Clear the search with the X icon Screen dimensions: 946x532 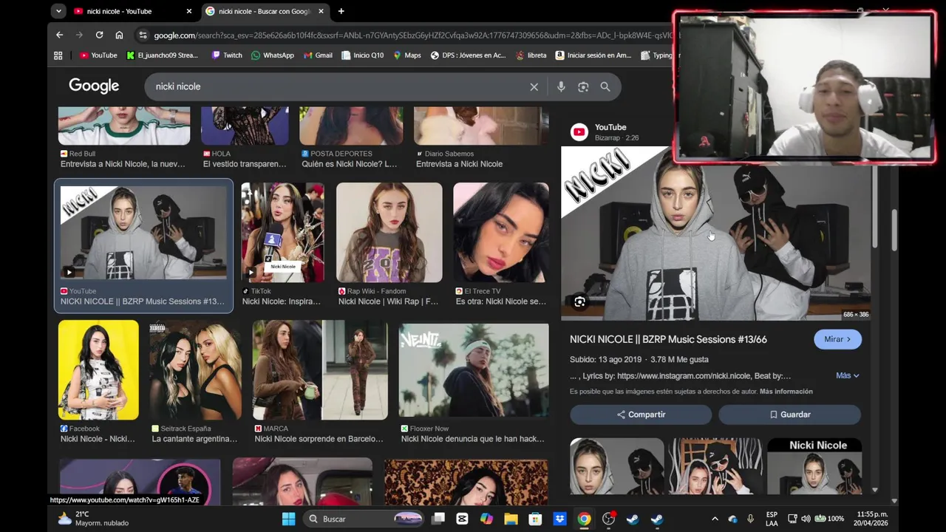[x=534, y=86]
